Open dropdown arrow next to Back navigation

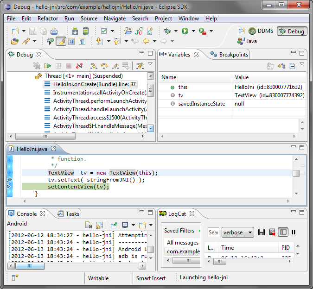154,41
